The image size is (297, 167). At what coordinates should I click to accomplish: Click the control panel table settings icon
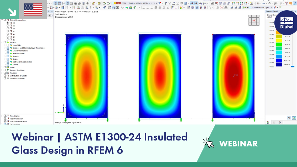[289, 118]
